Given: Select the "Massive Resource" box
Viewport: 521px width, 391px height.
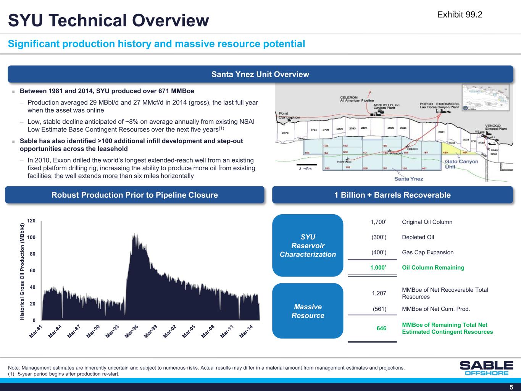Looking at the screenshot, I should 308,311.
